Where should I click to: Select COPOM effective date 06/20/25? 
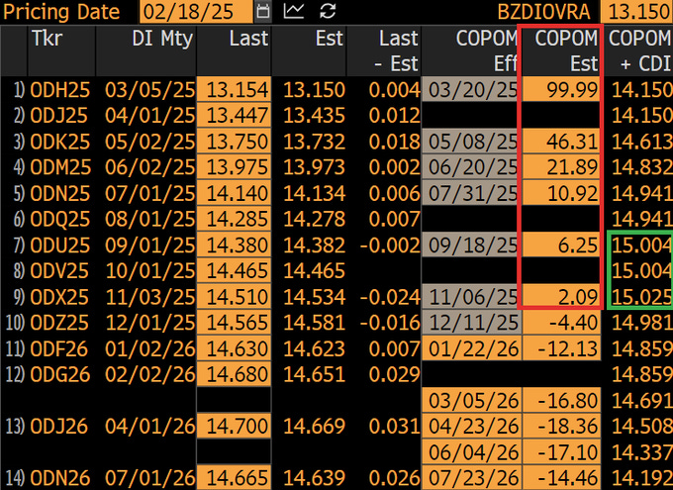coord(471,167)
